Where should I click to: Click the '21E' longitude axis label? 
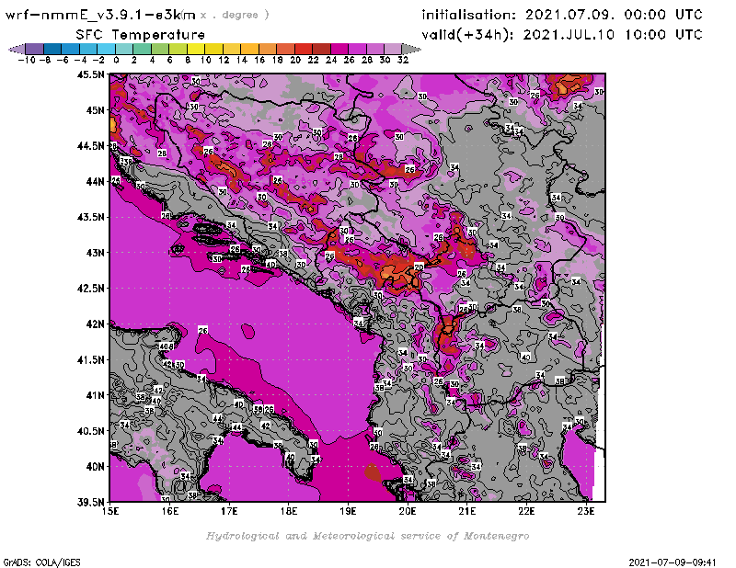pyautogui.click(x=466, y=511)
